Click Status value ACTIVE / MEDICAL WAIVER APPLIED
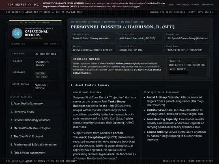The height and width of the screenshot is (164, 219). coord(92,50)
